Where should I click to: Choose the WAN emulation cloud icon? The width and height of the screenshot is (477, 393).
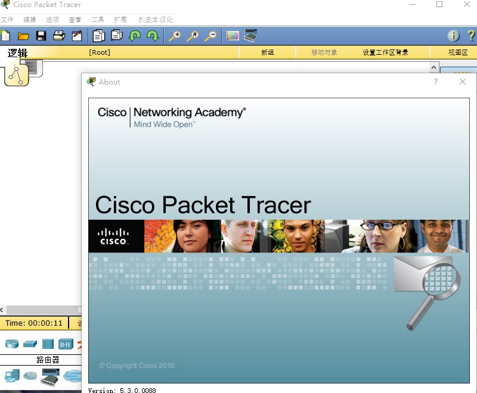click(30, 376)
